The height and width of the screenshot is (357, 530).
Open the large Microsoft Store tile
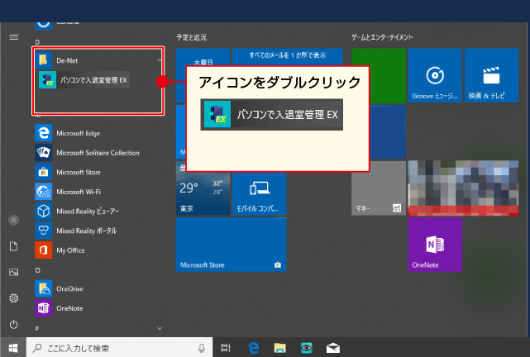pyautogui.click(x=232, y=245)
